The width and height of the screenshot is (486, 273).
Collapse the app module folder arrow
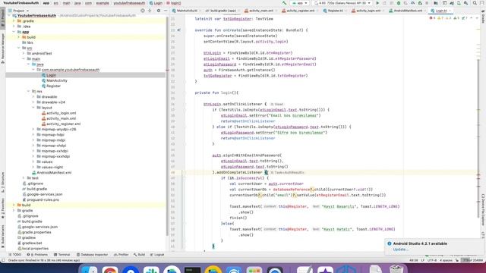point(14,32)
